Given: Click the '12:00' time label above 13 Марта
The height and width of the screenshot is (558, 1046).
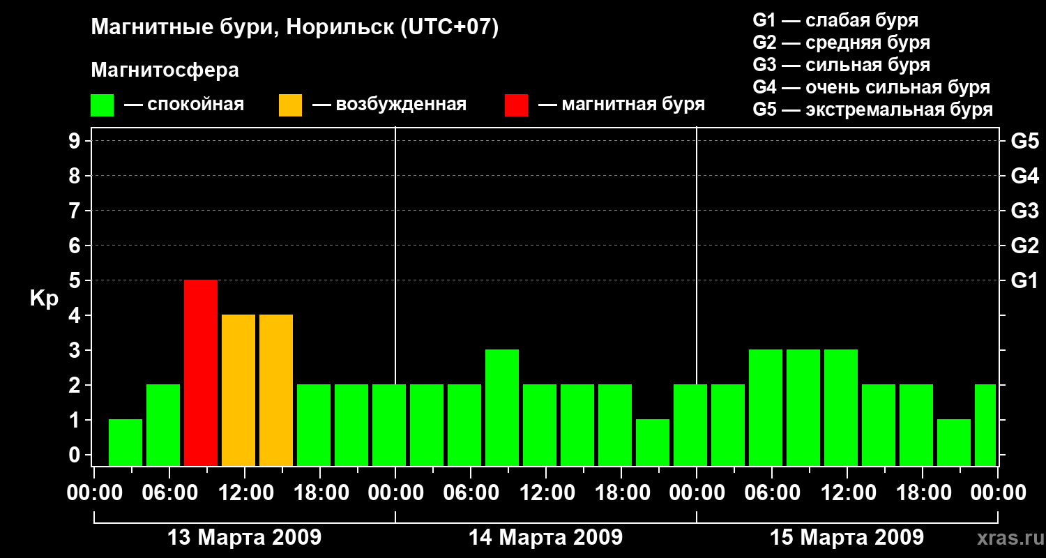Looking at the screenshot, I should 245,493.
